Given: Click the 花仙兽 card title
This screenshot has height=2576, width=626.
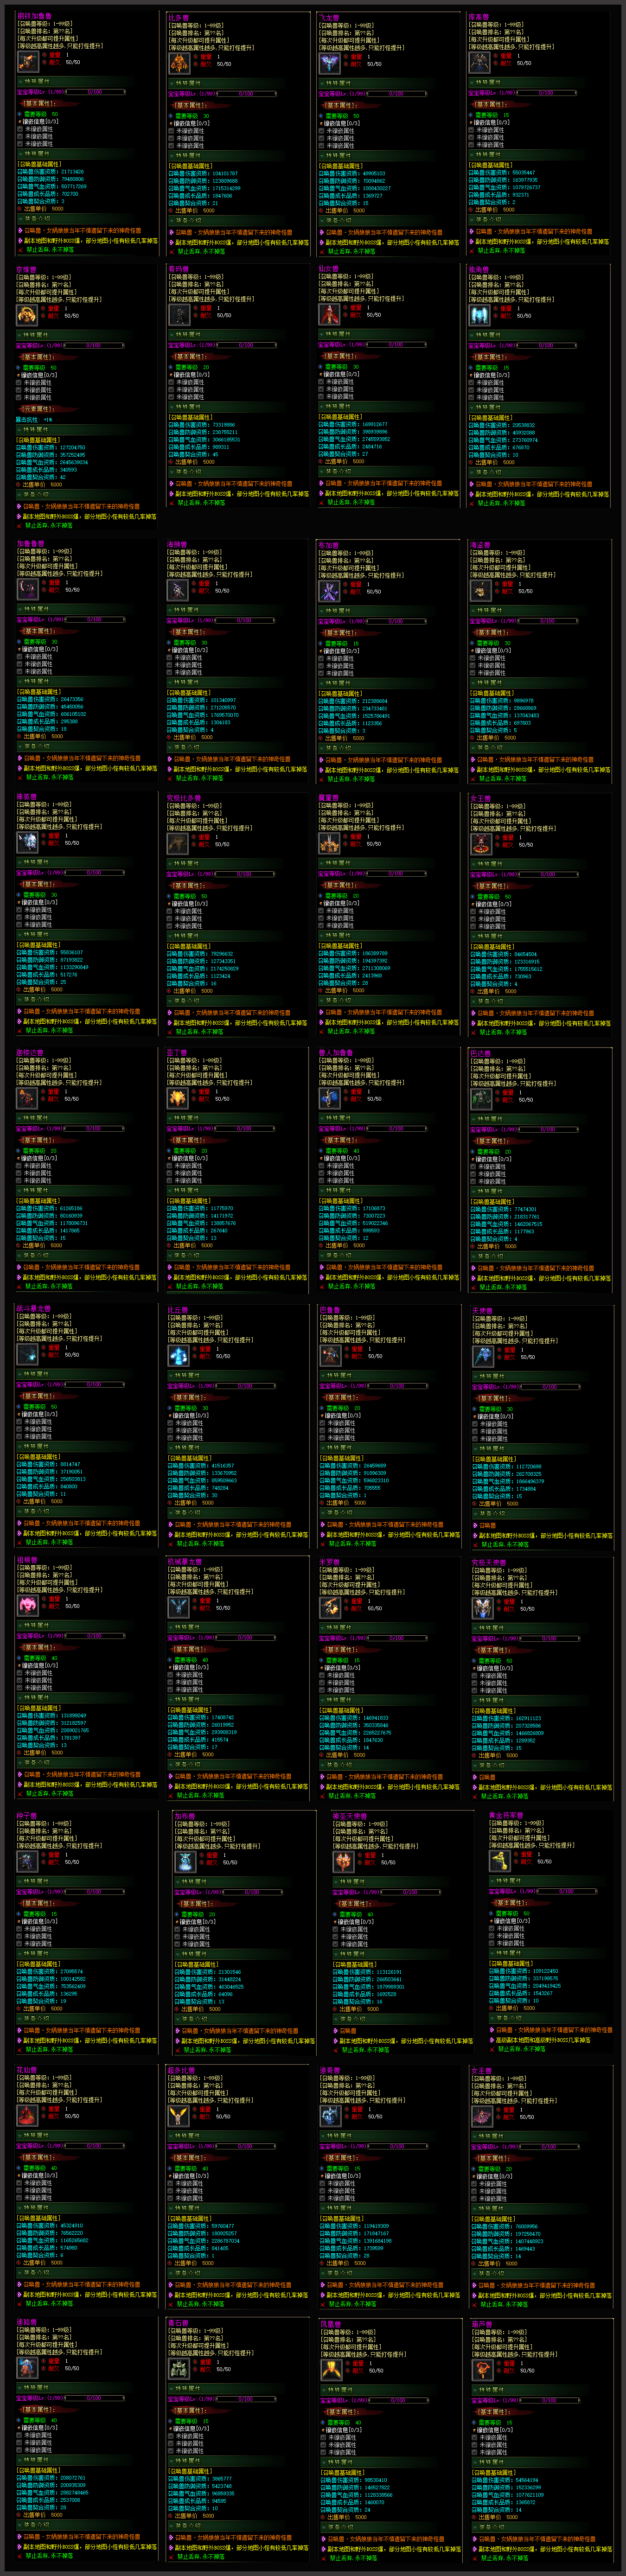Looking at the screenshot, I should coord(26,2070).
